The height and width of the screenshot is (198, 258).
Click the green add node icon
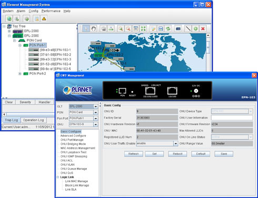pyautogui.click(x=195, y=28)
